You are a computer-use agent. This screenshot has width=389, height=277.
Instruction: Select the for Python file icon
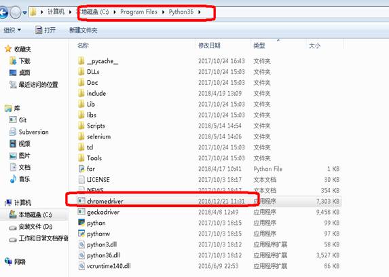81,169
